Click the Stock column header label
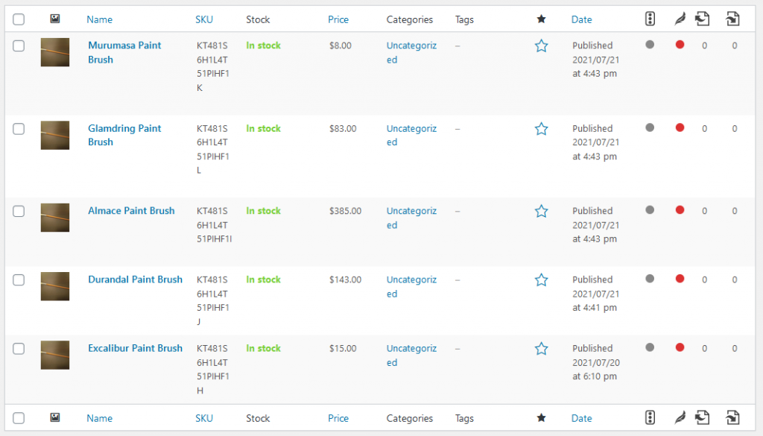Image resolution: width=763 pixels, height=436 pixels. point(258,19)
